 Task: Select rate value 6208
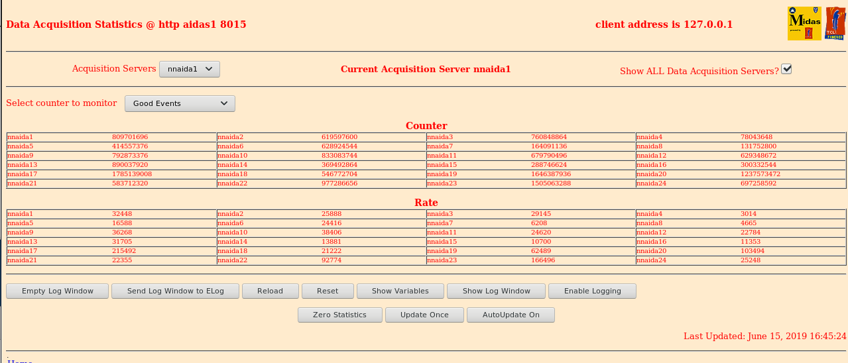[539, 223]
